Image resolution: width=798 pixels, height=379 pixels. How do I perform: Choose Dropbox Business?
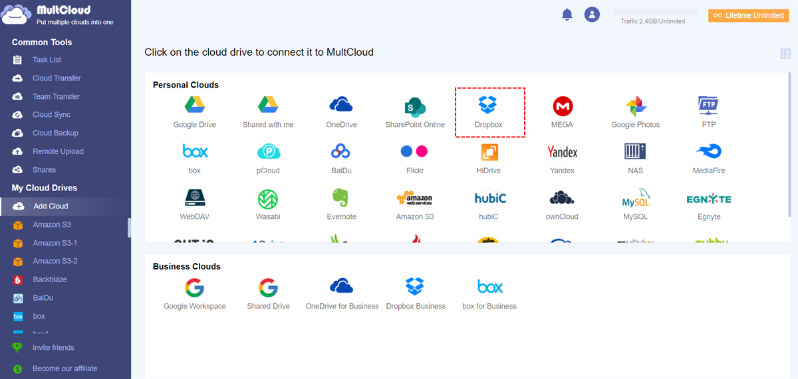click(415, 294)
